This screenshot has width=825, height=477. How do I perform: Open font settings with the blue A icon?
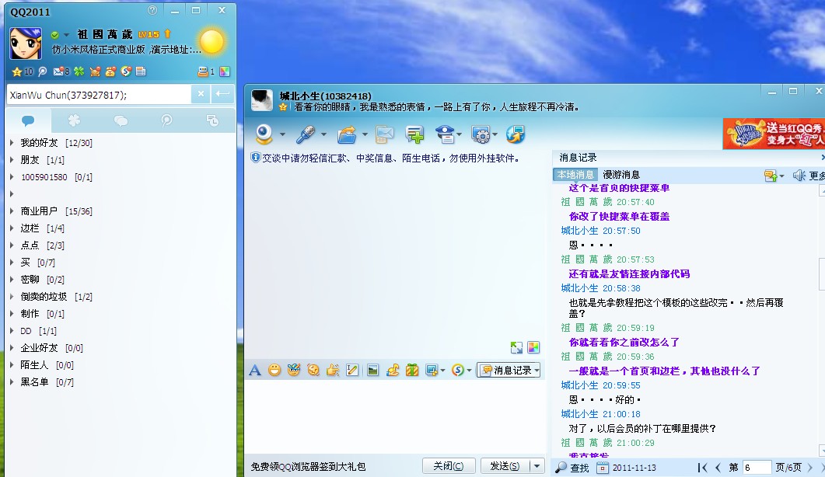point(255,371)
